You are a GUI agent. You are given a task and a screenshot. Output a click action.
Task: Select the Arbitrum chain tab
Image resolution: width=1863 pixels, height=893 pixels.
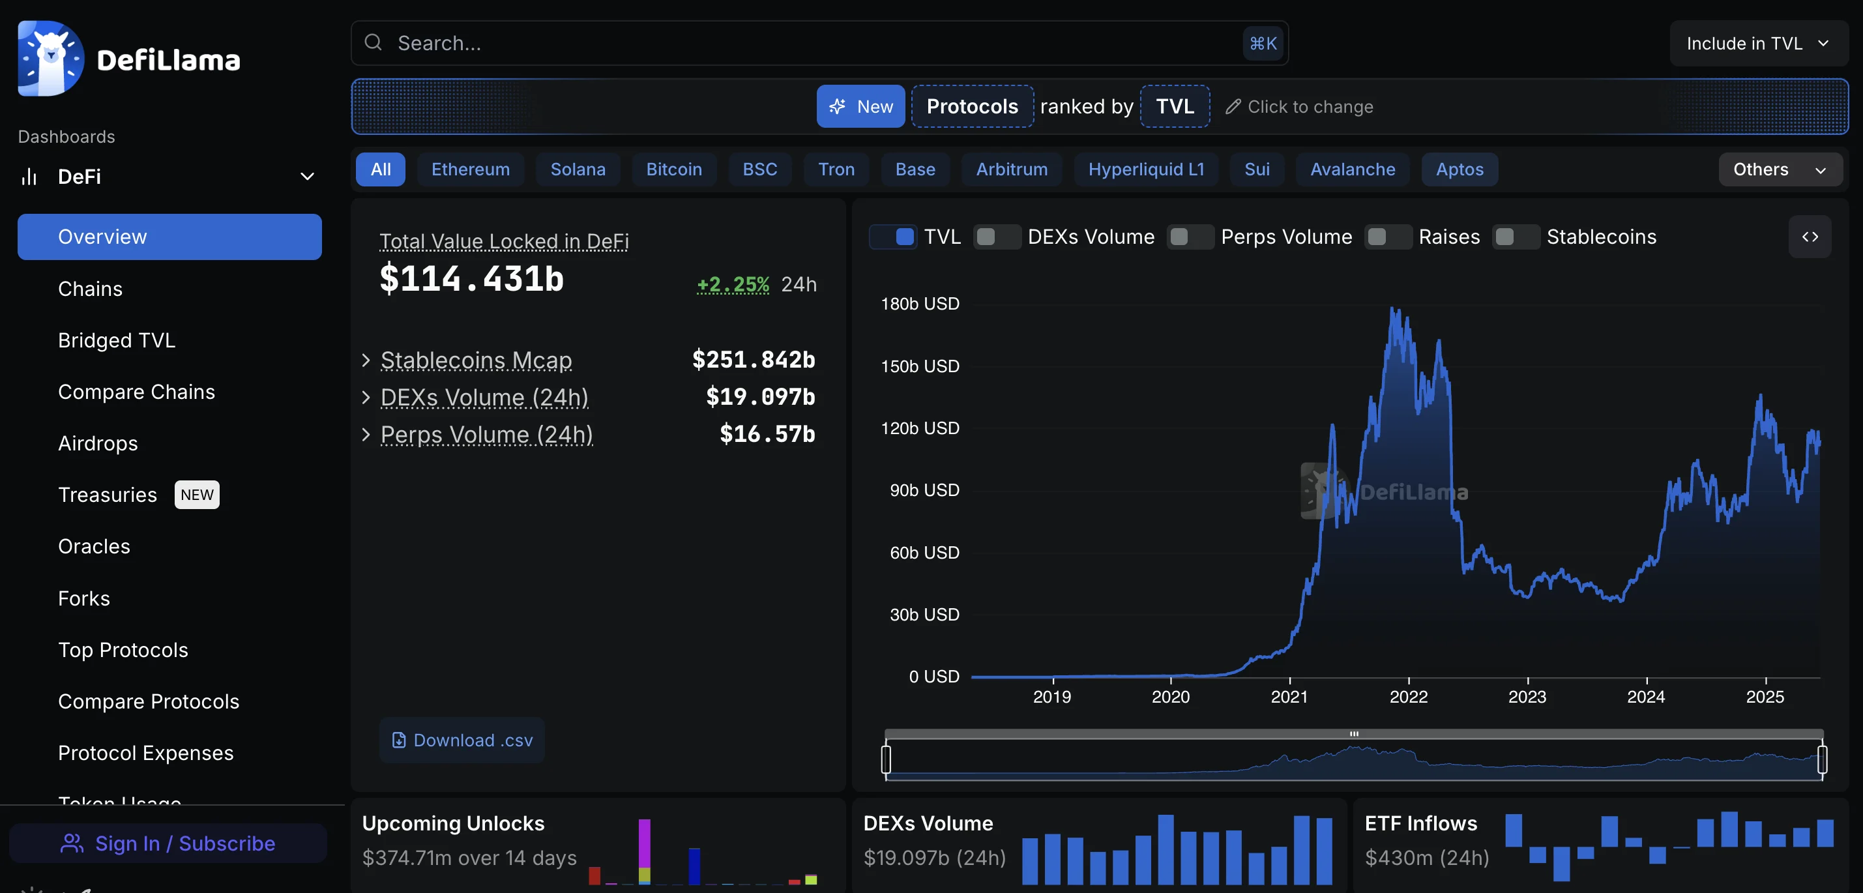(1012, 169)
